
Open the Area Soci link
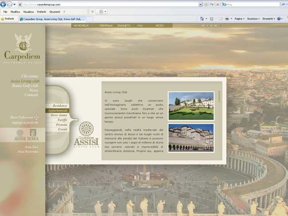point(31,147)
